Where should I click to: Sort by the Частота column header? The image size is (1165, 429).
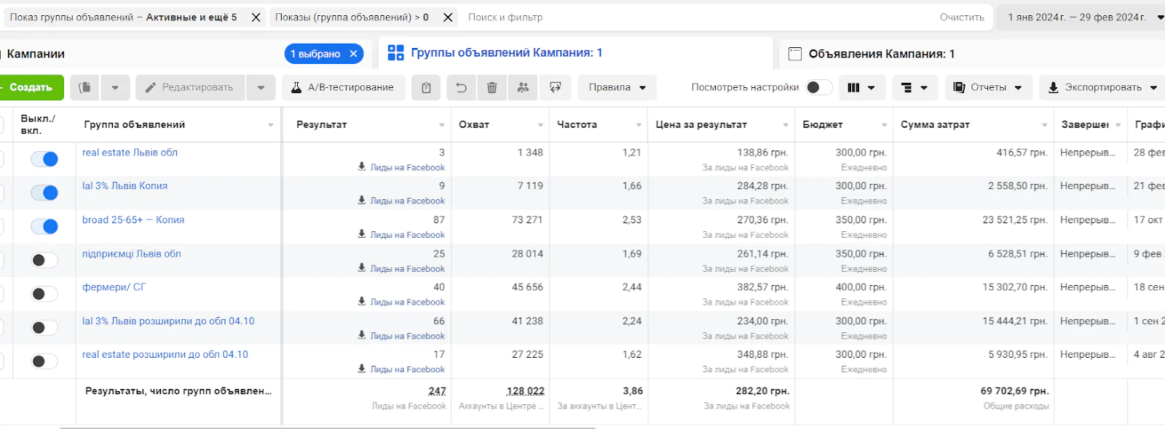pos(577,124)
